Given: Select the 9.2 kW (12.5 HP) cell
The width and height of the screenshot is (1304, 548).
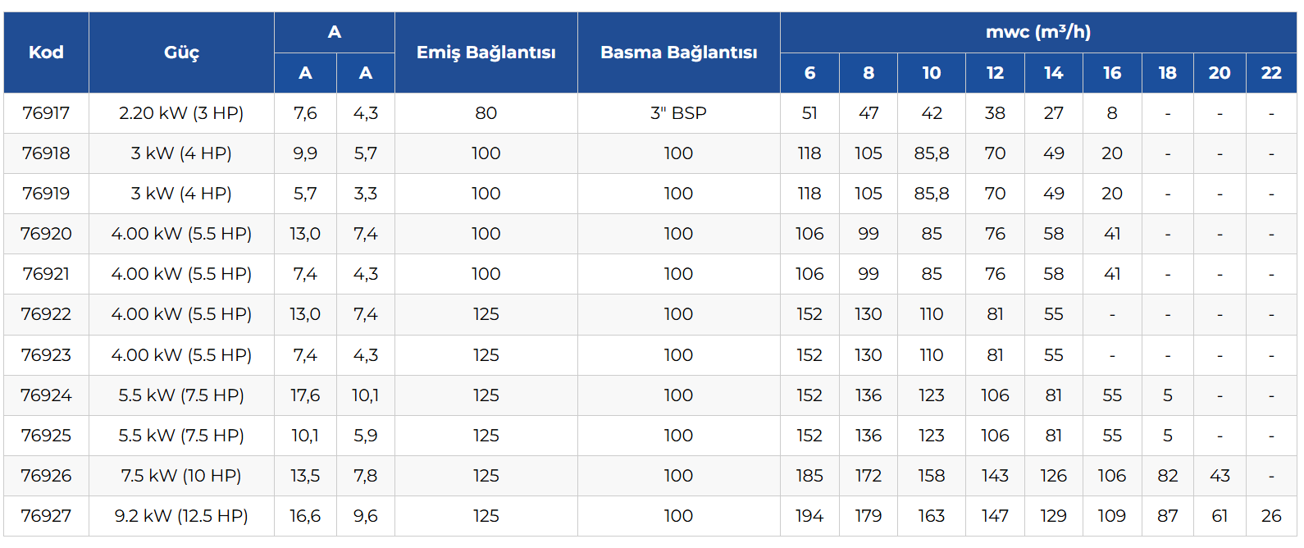Looking at the screenshot, I should click(181, 516).
